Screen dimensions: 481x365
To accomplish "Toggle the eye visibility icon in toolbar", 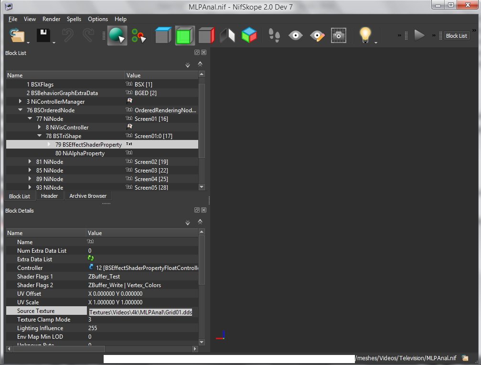I will point(296,36).
